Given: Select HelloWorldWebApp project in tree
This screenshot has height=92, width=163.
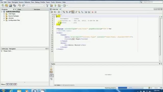Looking at the screenshot, I should coord(13,12).
